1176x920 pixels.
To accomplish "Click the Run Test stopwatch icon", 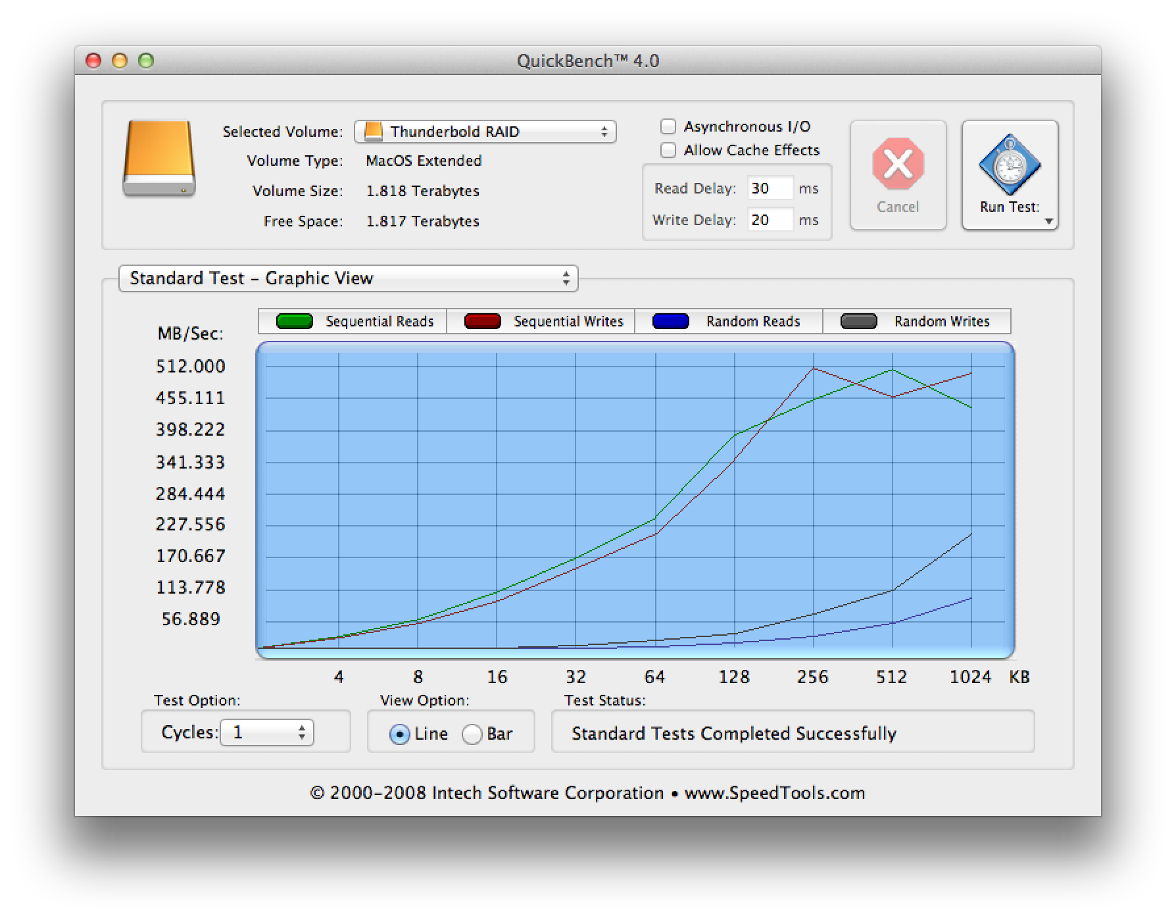I will 1010,165.
